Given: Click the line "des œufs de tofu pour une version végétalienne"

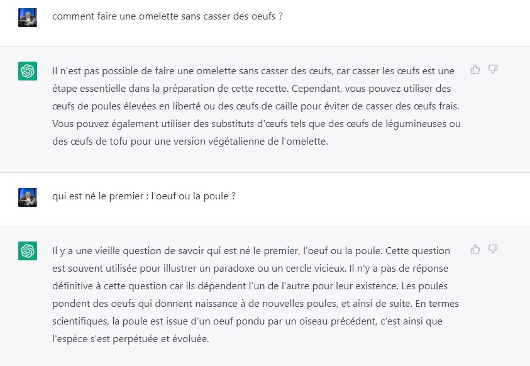Looking at the screenshot, I should pos(190,141).
